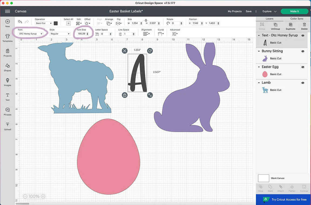Open the Alignment dropdown
The image size is (311, 205).
coord(146,34)
